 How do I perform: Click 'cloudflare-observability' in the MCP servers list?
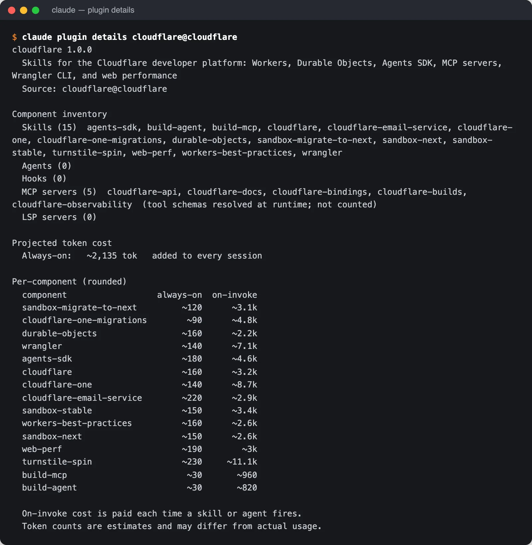pyautogui.click(x=72, y=205)
